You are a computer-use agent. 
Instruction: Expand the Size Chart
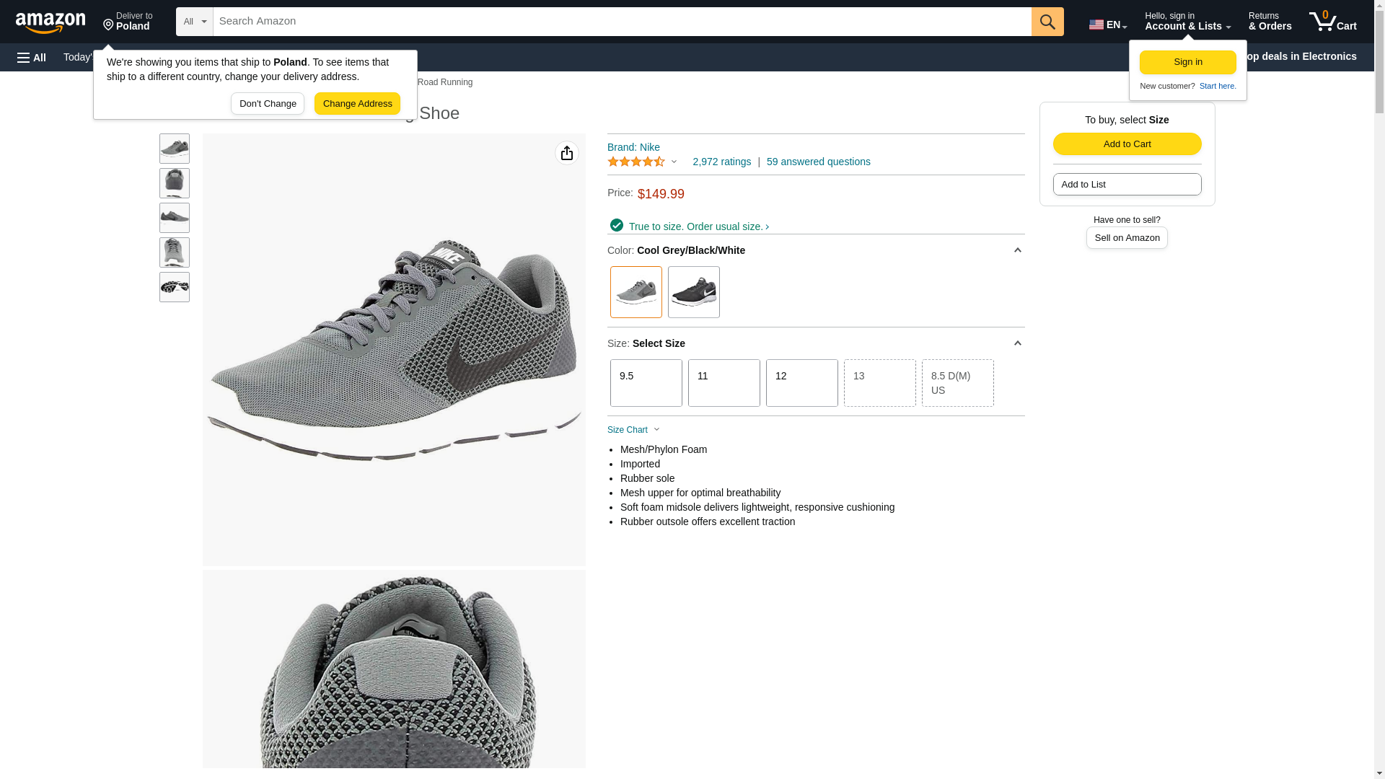point(633,430)
